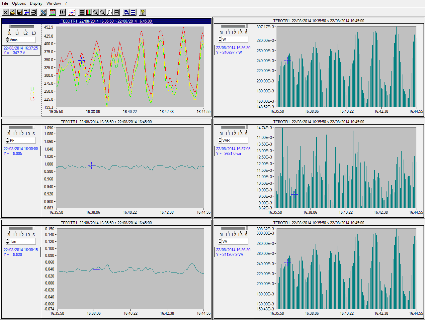Click the phase slider in the W window
Screen dimensions: 425x327
pyautogui.click(x=234, y=26)
